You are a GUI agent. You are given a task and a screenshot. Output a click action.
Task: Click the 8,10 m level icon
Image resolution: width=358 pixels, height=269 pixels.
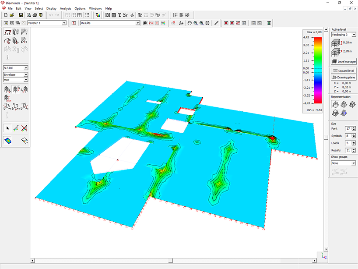(336, 43)
